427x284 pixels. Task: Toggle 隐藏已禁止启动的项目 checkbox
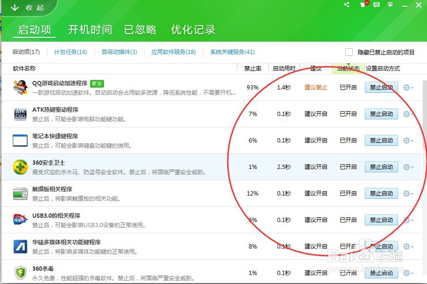pyautogui.click(x=349, y=52)
